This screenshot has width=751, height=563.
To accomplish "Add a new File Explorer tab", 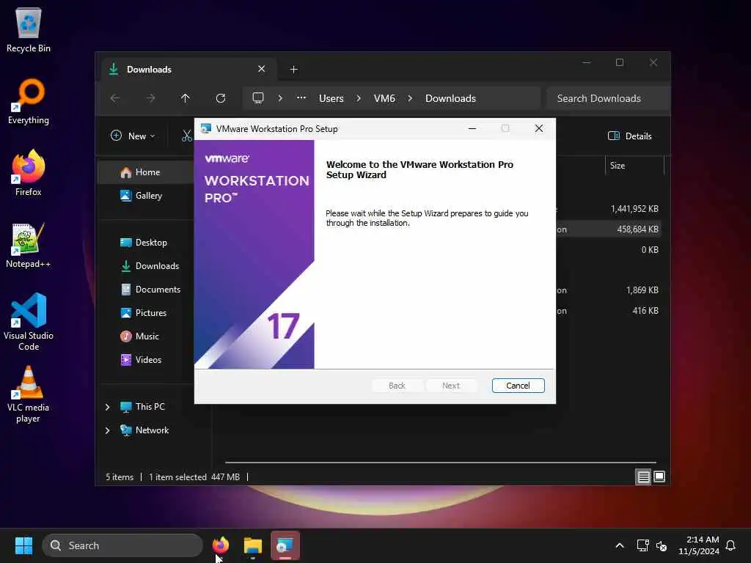I will point(293,70).
